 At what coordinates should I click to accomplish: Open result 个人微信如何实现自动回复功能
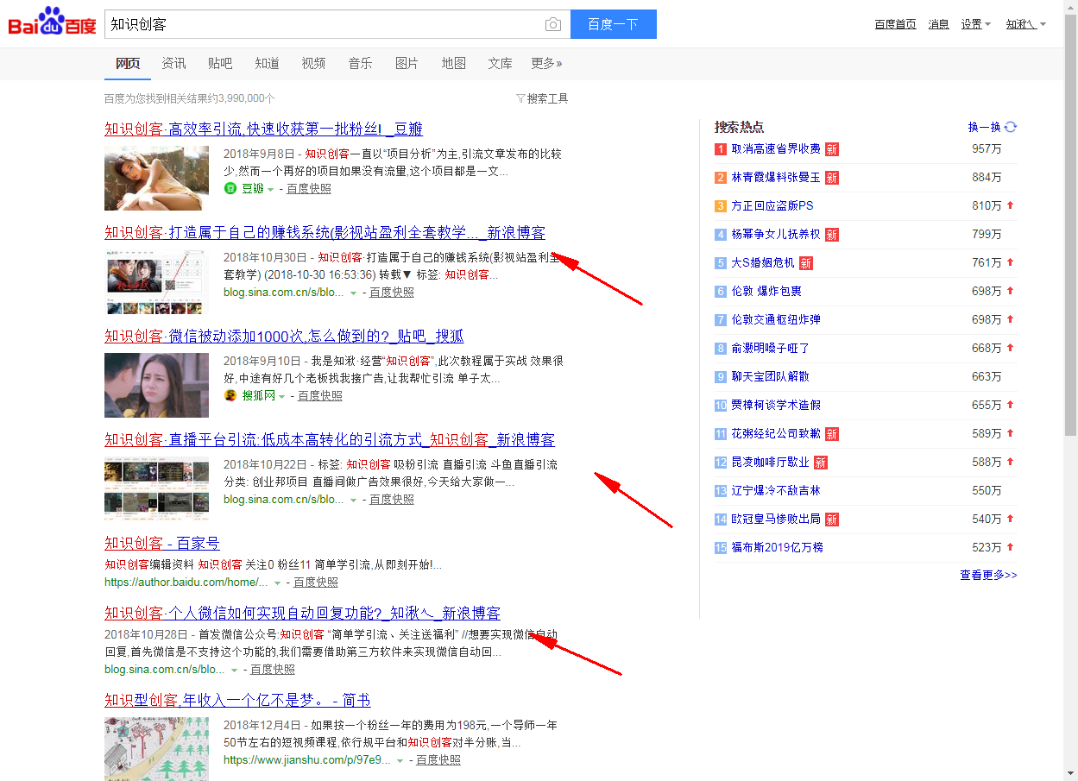302,614
